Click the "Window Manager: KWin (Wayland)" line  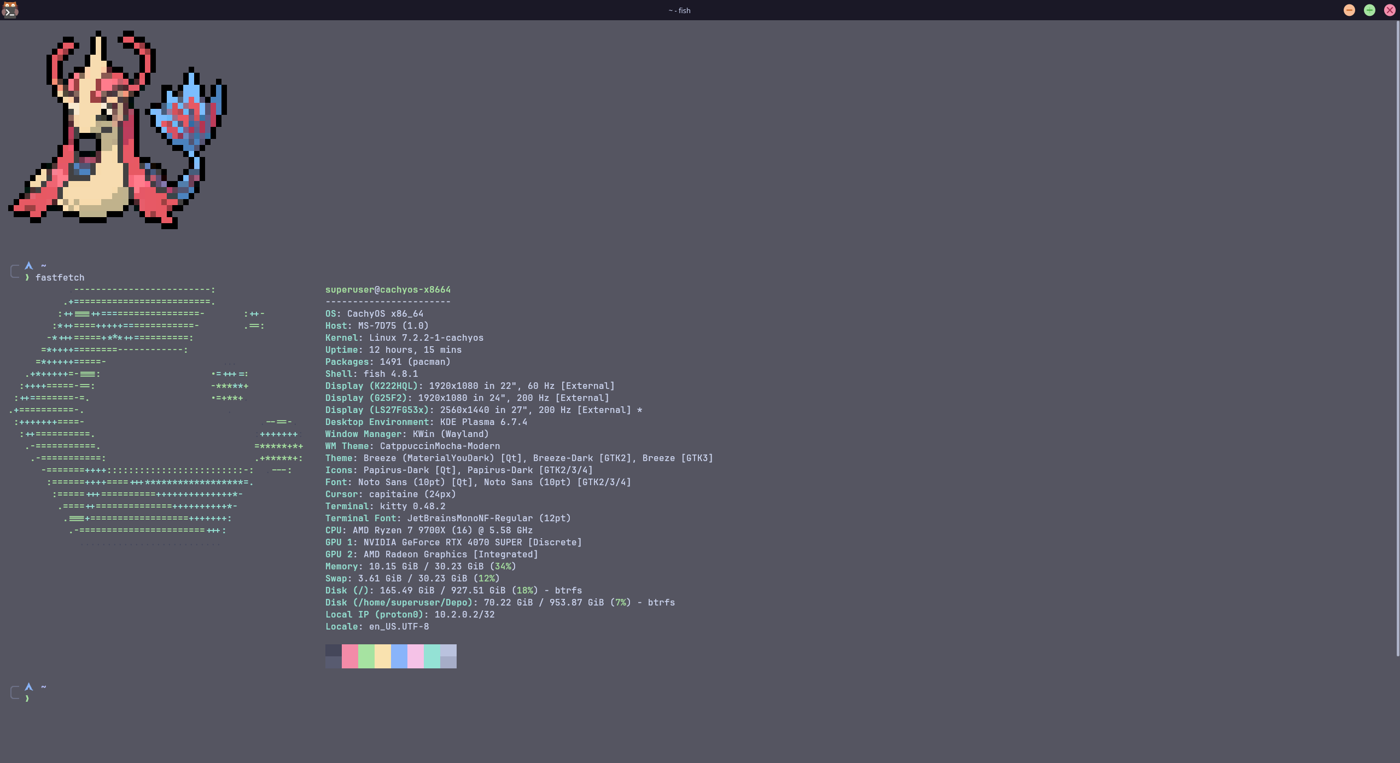[x=407, y=434]
